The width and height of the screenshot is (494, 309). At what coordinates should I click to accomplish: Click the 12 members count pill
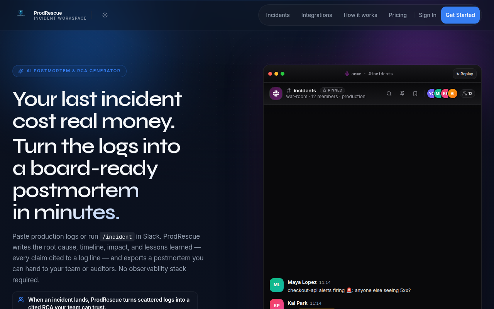pos(467,93)
